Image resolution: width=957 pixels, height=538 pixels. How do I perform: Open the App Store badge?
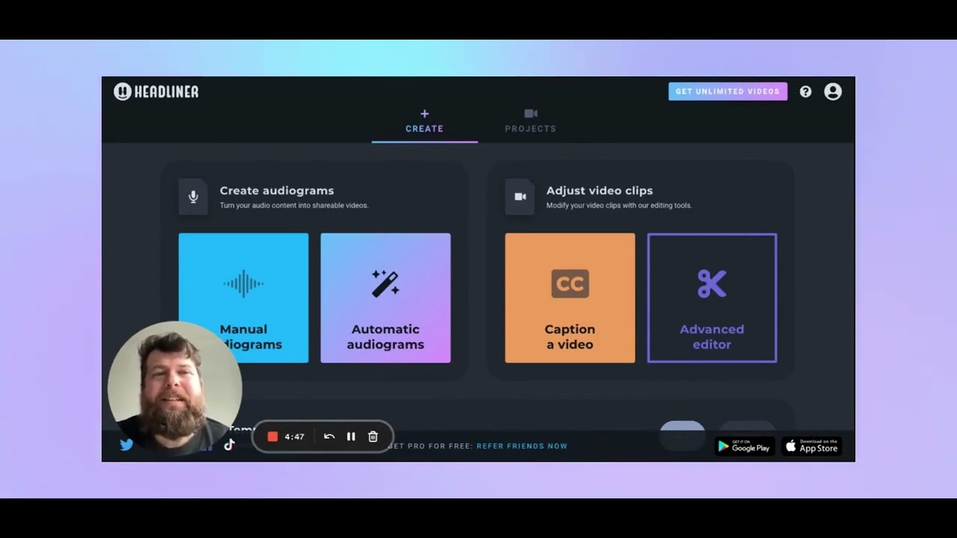click(811, 446)
